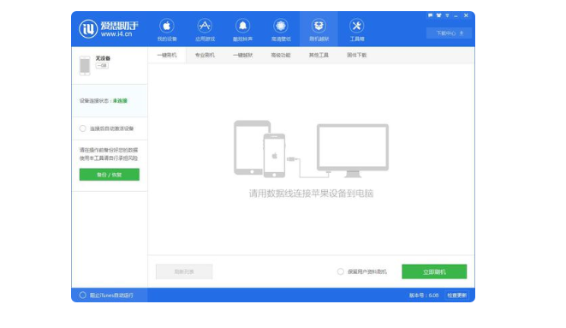Click the green Backup / Restore button
566x328 pixels.
click(110, 175)
